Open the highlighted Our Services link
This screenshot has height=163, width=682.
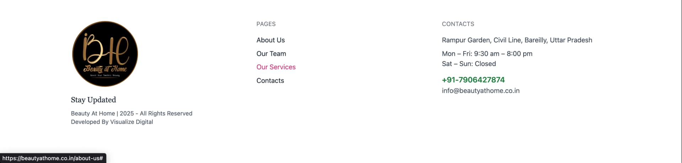tap(276, 67)
